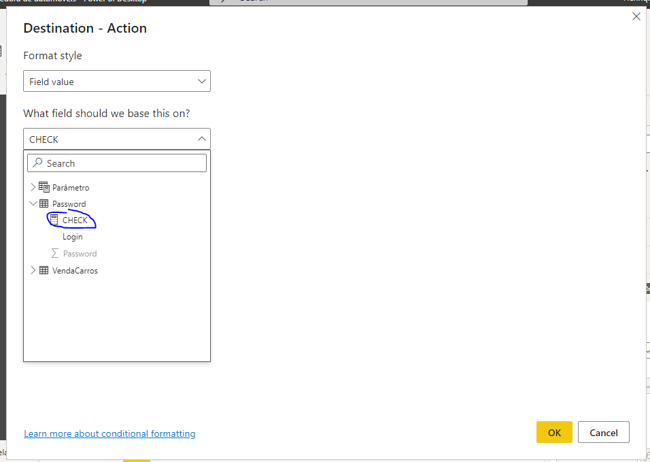Click the search magnifier icon

(x=37, y=163)
